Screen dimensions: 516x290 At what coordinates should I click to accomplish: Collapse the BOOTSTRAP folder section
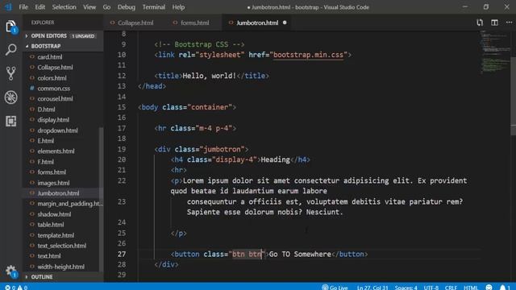click(63, 46)
